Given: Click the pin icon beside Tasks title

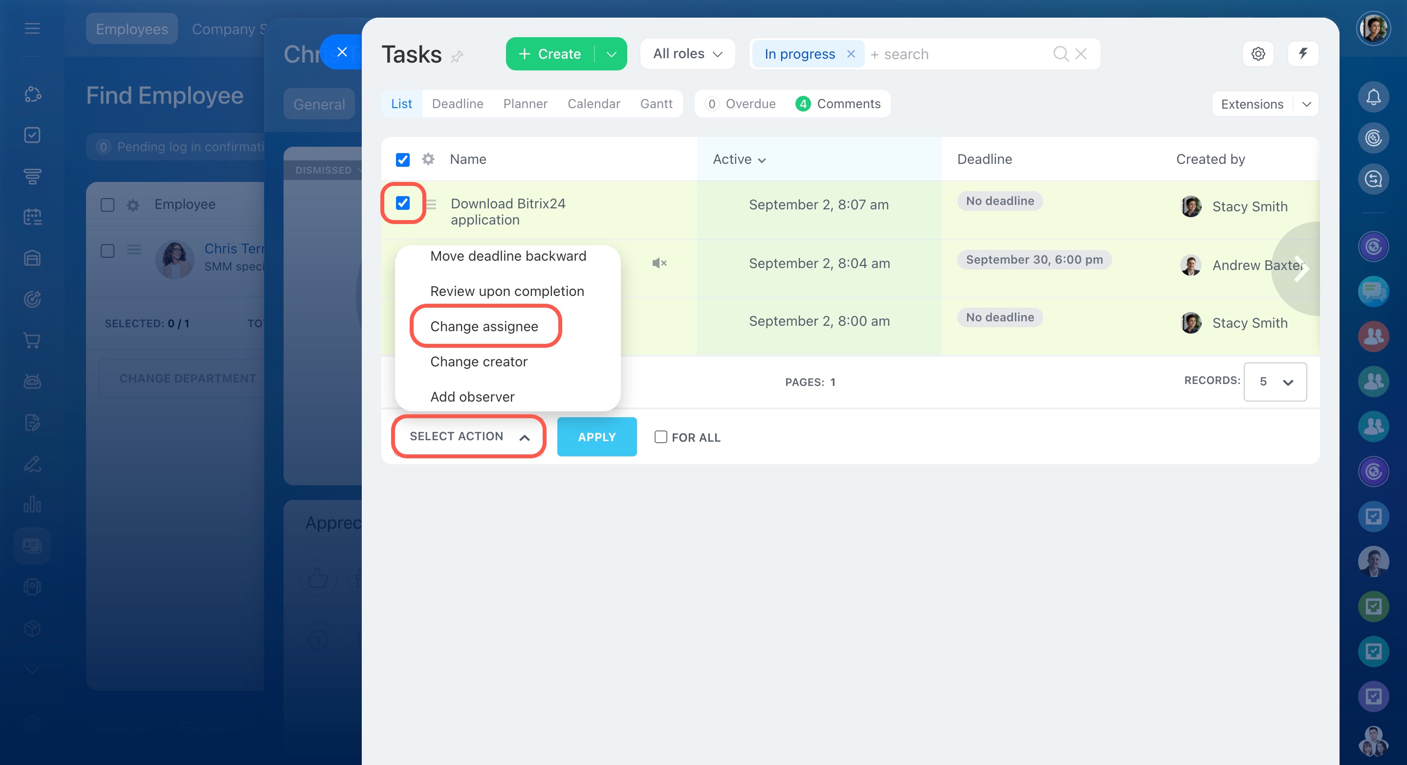Looking at the screenshot, I should coord(457,56).
